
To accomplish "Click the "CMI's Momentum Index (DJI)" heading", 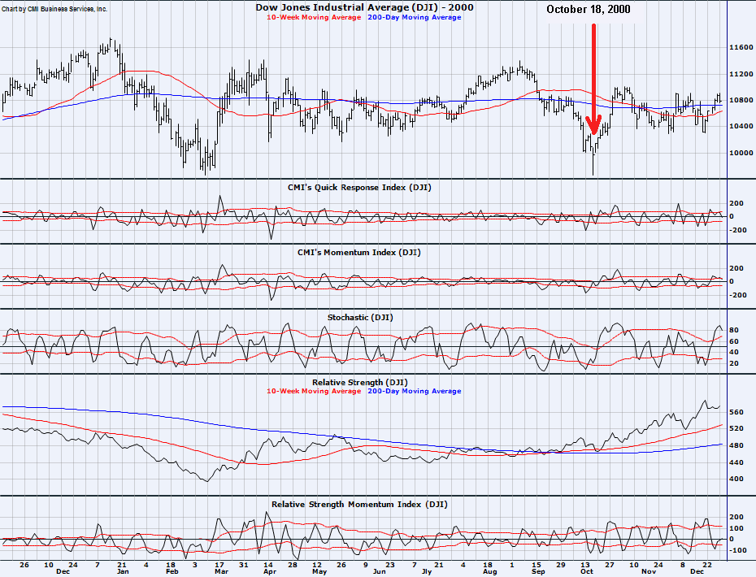I will click(358, 253).
